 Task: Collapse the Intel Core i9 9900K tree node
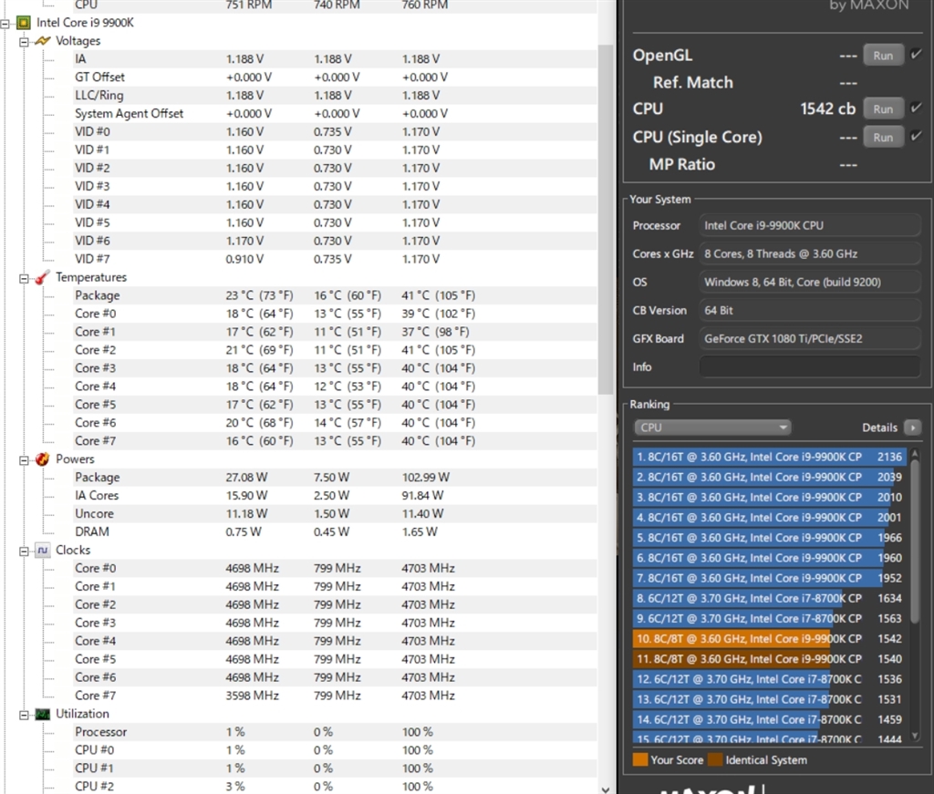pos(5,24)
